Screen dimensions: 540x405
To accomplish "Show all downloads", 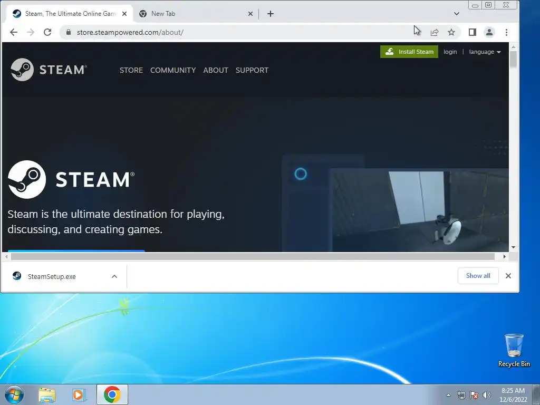I will coord(478,276).
